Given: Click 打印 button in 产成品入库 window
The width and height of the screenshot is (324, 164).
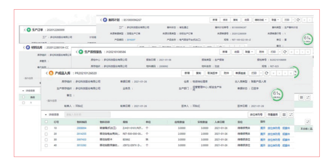Looking at the screenshot, I should pos(254,73).
